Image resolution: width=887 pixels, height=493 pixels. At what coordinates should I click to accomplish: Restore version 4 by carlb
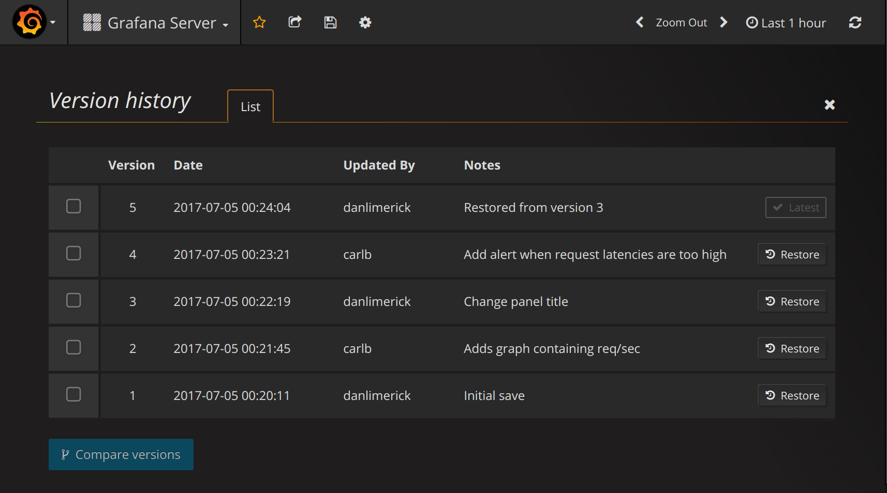pos(792,255)
